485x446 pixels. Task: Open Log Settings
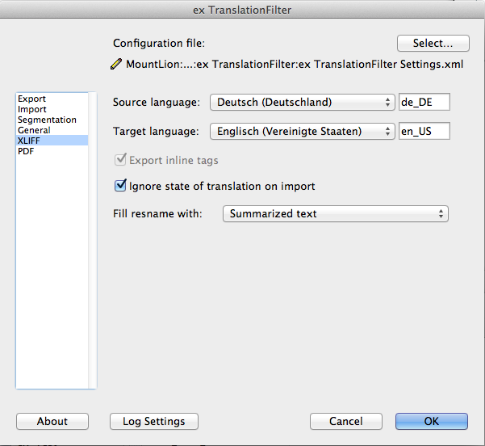pos(153,421)
